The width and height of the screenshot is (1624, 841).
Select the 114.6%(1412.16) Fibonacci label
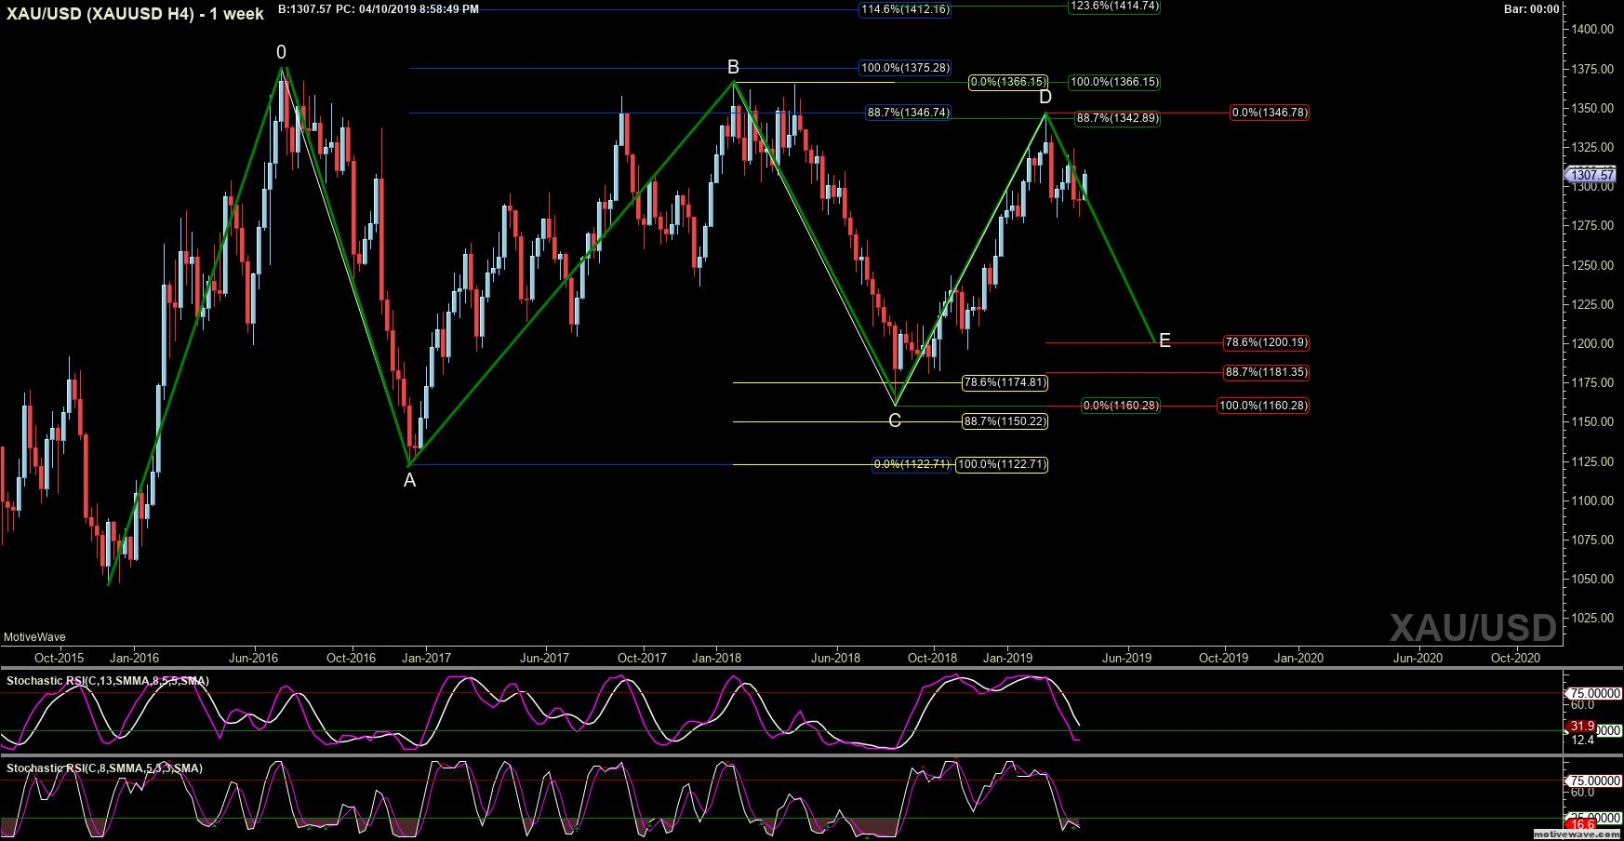(905, 9)
